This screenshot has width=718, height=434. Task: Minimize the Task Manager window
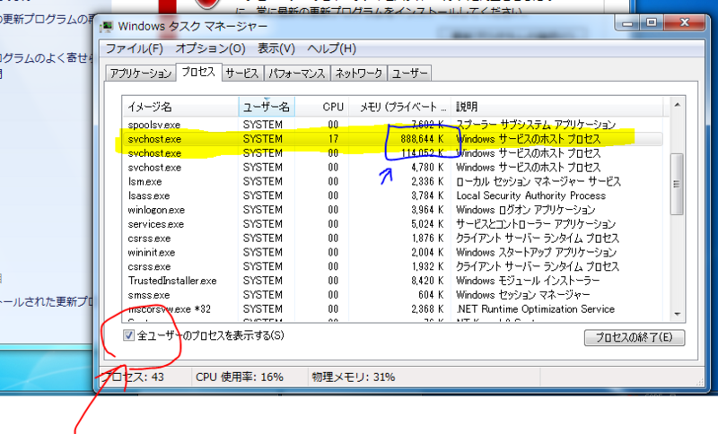[626, 23]
